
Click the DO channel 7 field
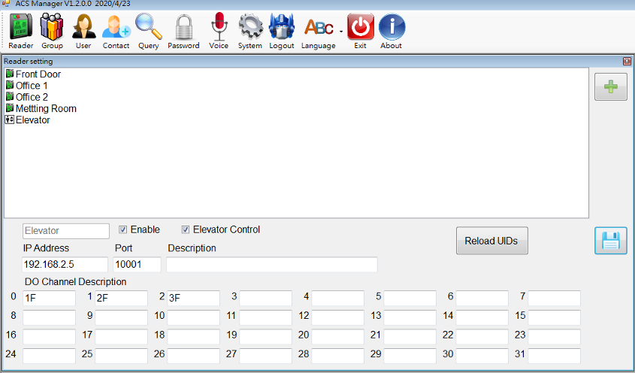(554, 298)
